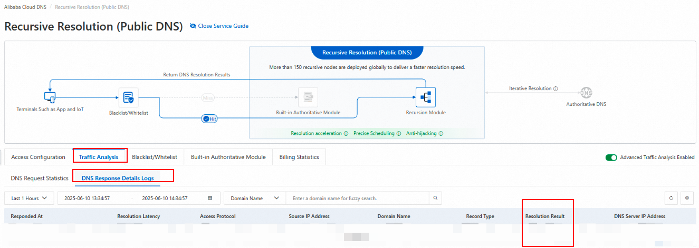The image size is (699, 248).
Task: Click the Built-in Authoritative Module icon in diagram
Action: [x=308, y=97]
